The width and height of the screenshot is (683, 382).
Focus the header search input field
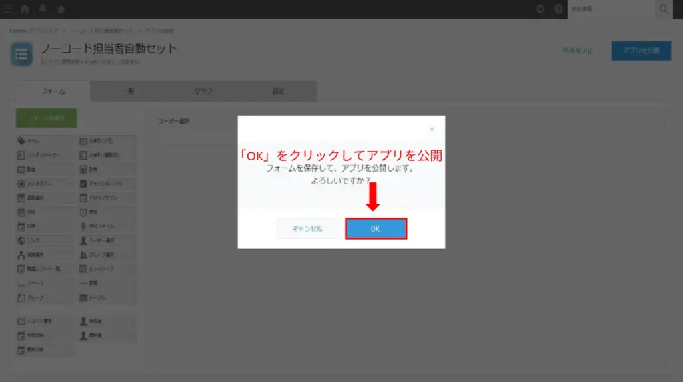tap(611, 9)
